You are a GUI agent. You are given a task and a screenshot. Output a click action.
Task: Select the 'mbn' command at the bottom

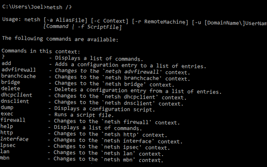(x=5, y=158)
